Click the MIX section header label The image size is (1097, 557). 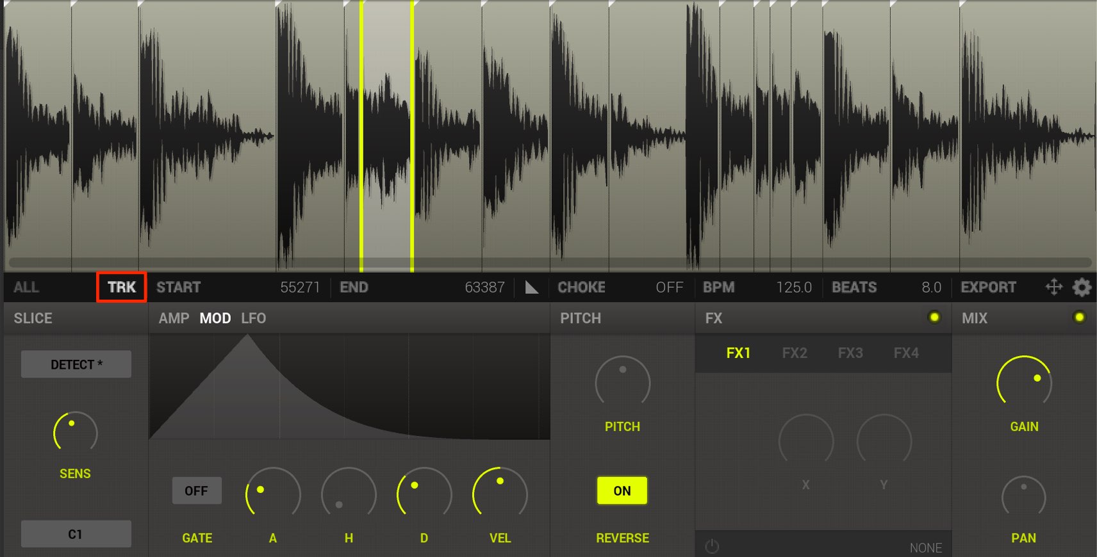975,318
